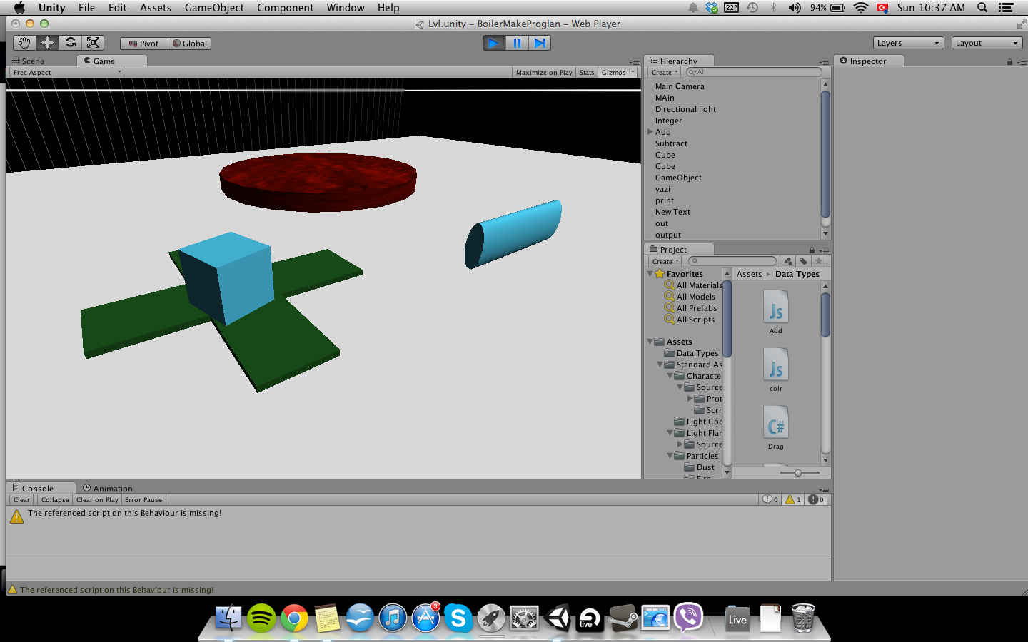Viewport: 1028px width, 642px height.
Task: Open the Free Aspect dropdown
Action: pyautogui.click(x=66, y=73)
